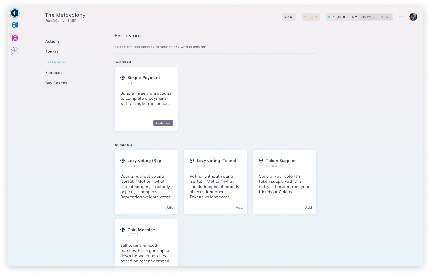
Task: Click the Lazy voting (Rep) logo icon
Action: (123, 161)
